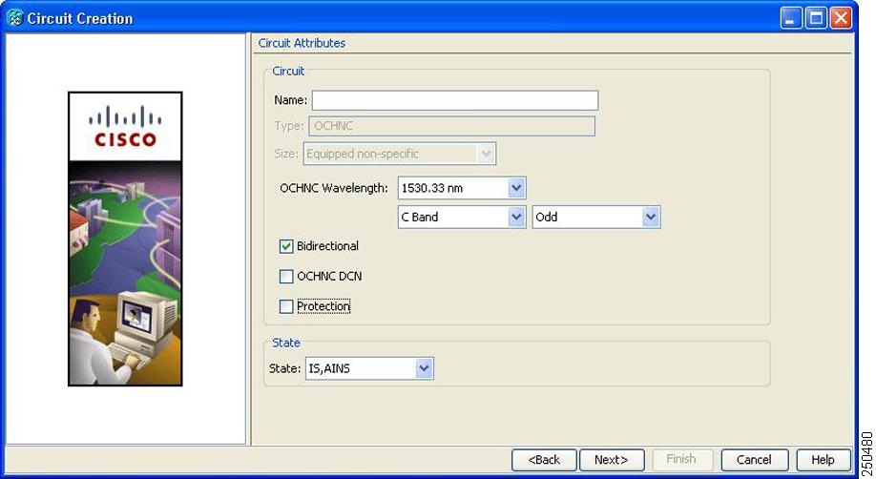Image resolution: width=876 pixels, height=479 pixels.
Task: Maximize the Circuit Creation window
Action: (x=816, y=18)
